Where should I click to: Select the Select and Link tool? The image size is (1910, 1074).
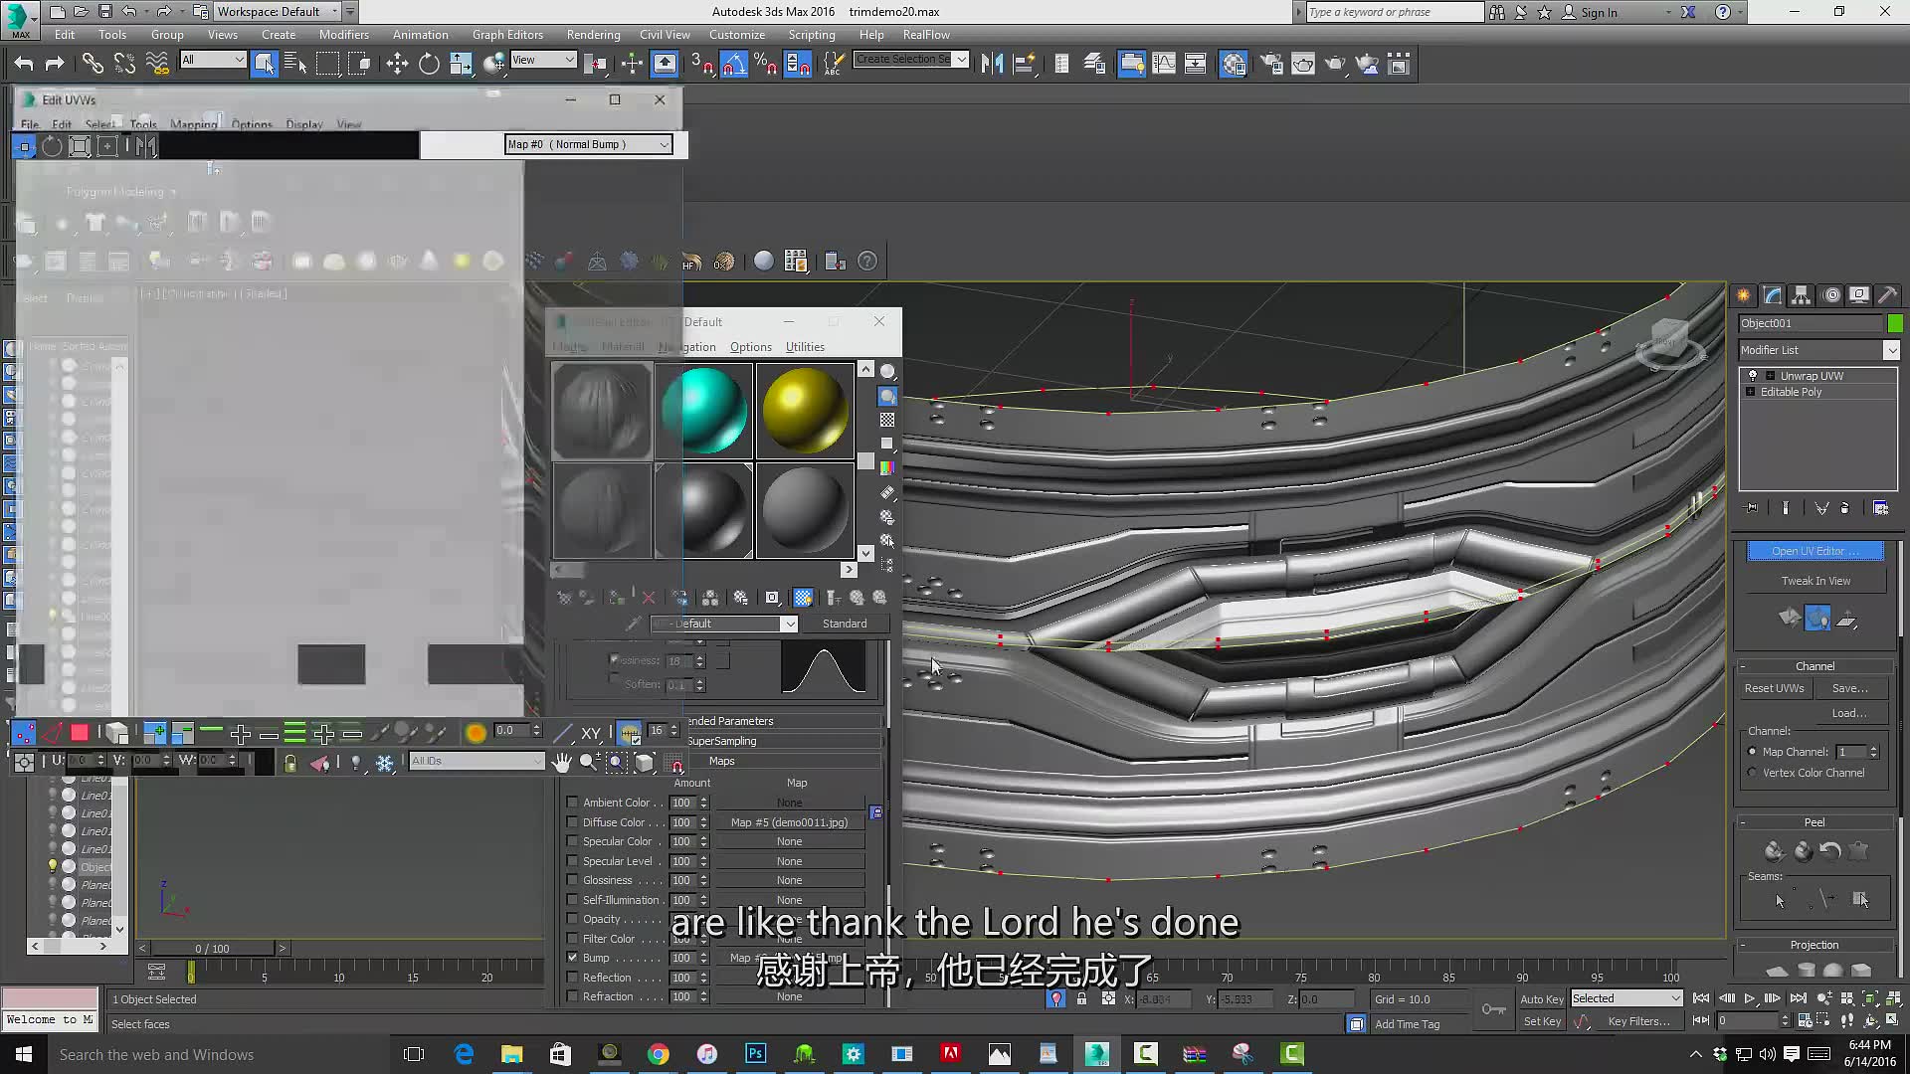tap(93, 64)
